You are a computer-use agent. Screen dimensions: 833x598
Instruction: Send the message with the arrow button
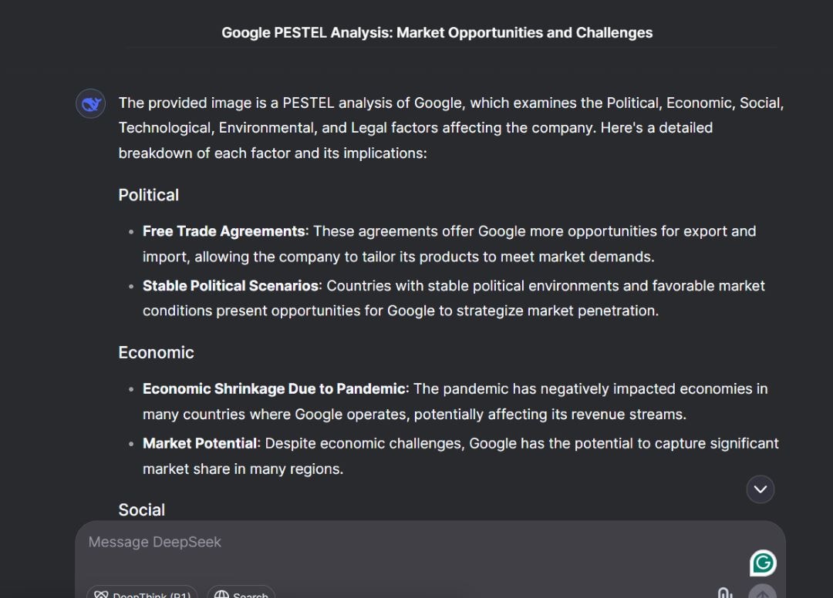(x=762, y=592)
